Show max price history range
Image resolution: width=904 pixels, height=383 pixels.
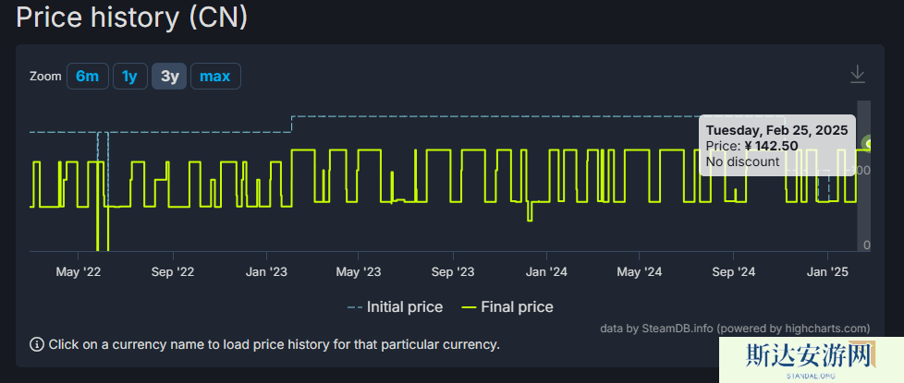[x=214, y=76]
